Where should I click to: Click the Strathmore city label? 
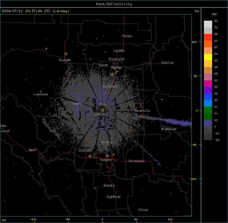(136, 161)
